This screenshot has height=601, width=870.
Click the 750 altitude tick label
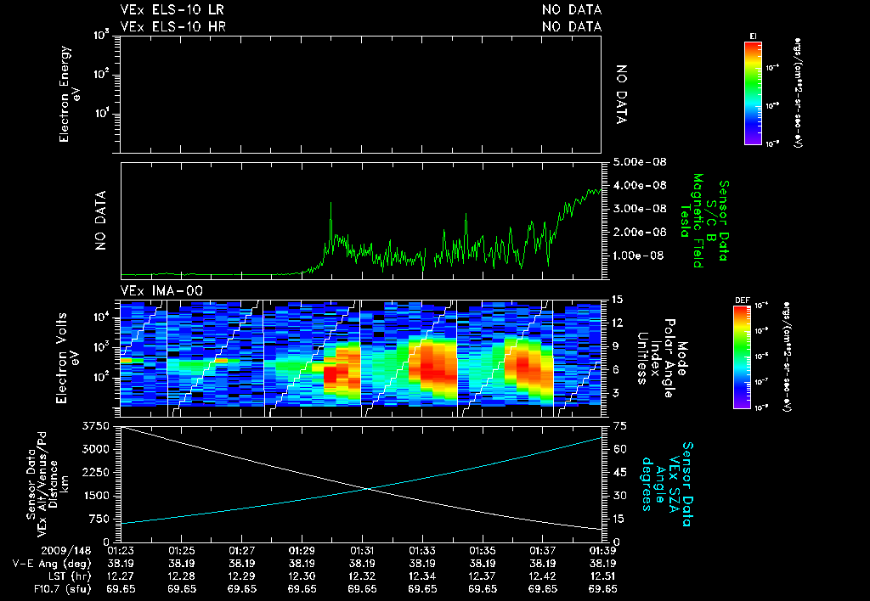(x=100, y=519)
